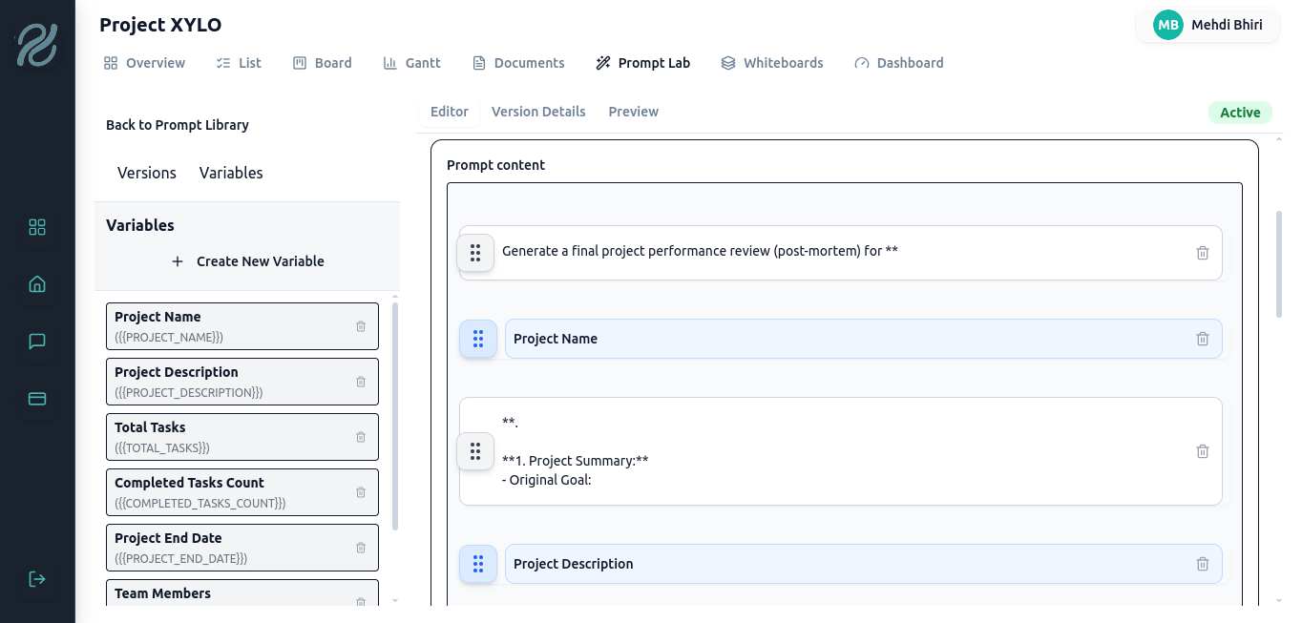Click the logout icon in the left sidebar
This screenshot has height=623, width=1302.
click(x=37, y=579)
